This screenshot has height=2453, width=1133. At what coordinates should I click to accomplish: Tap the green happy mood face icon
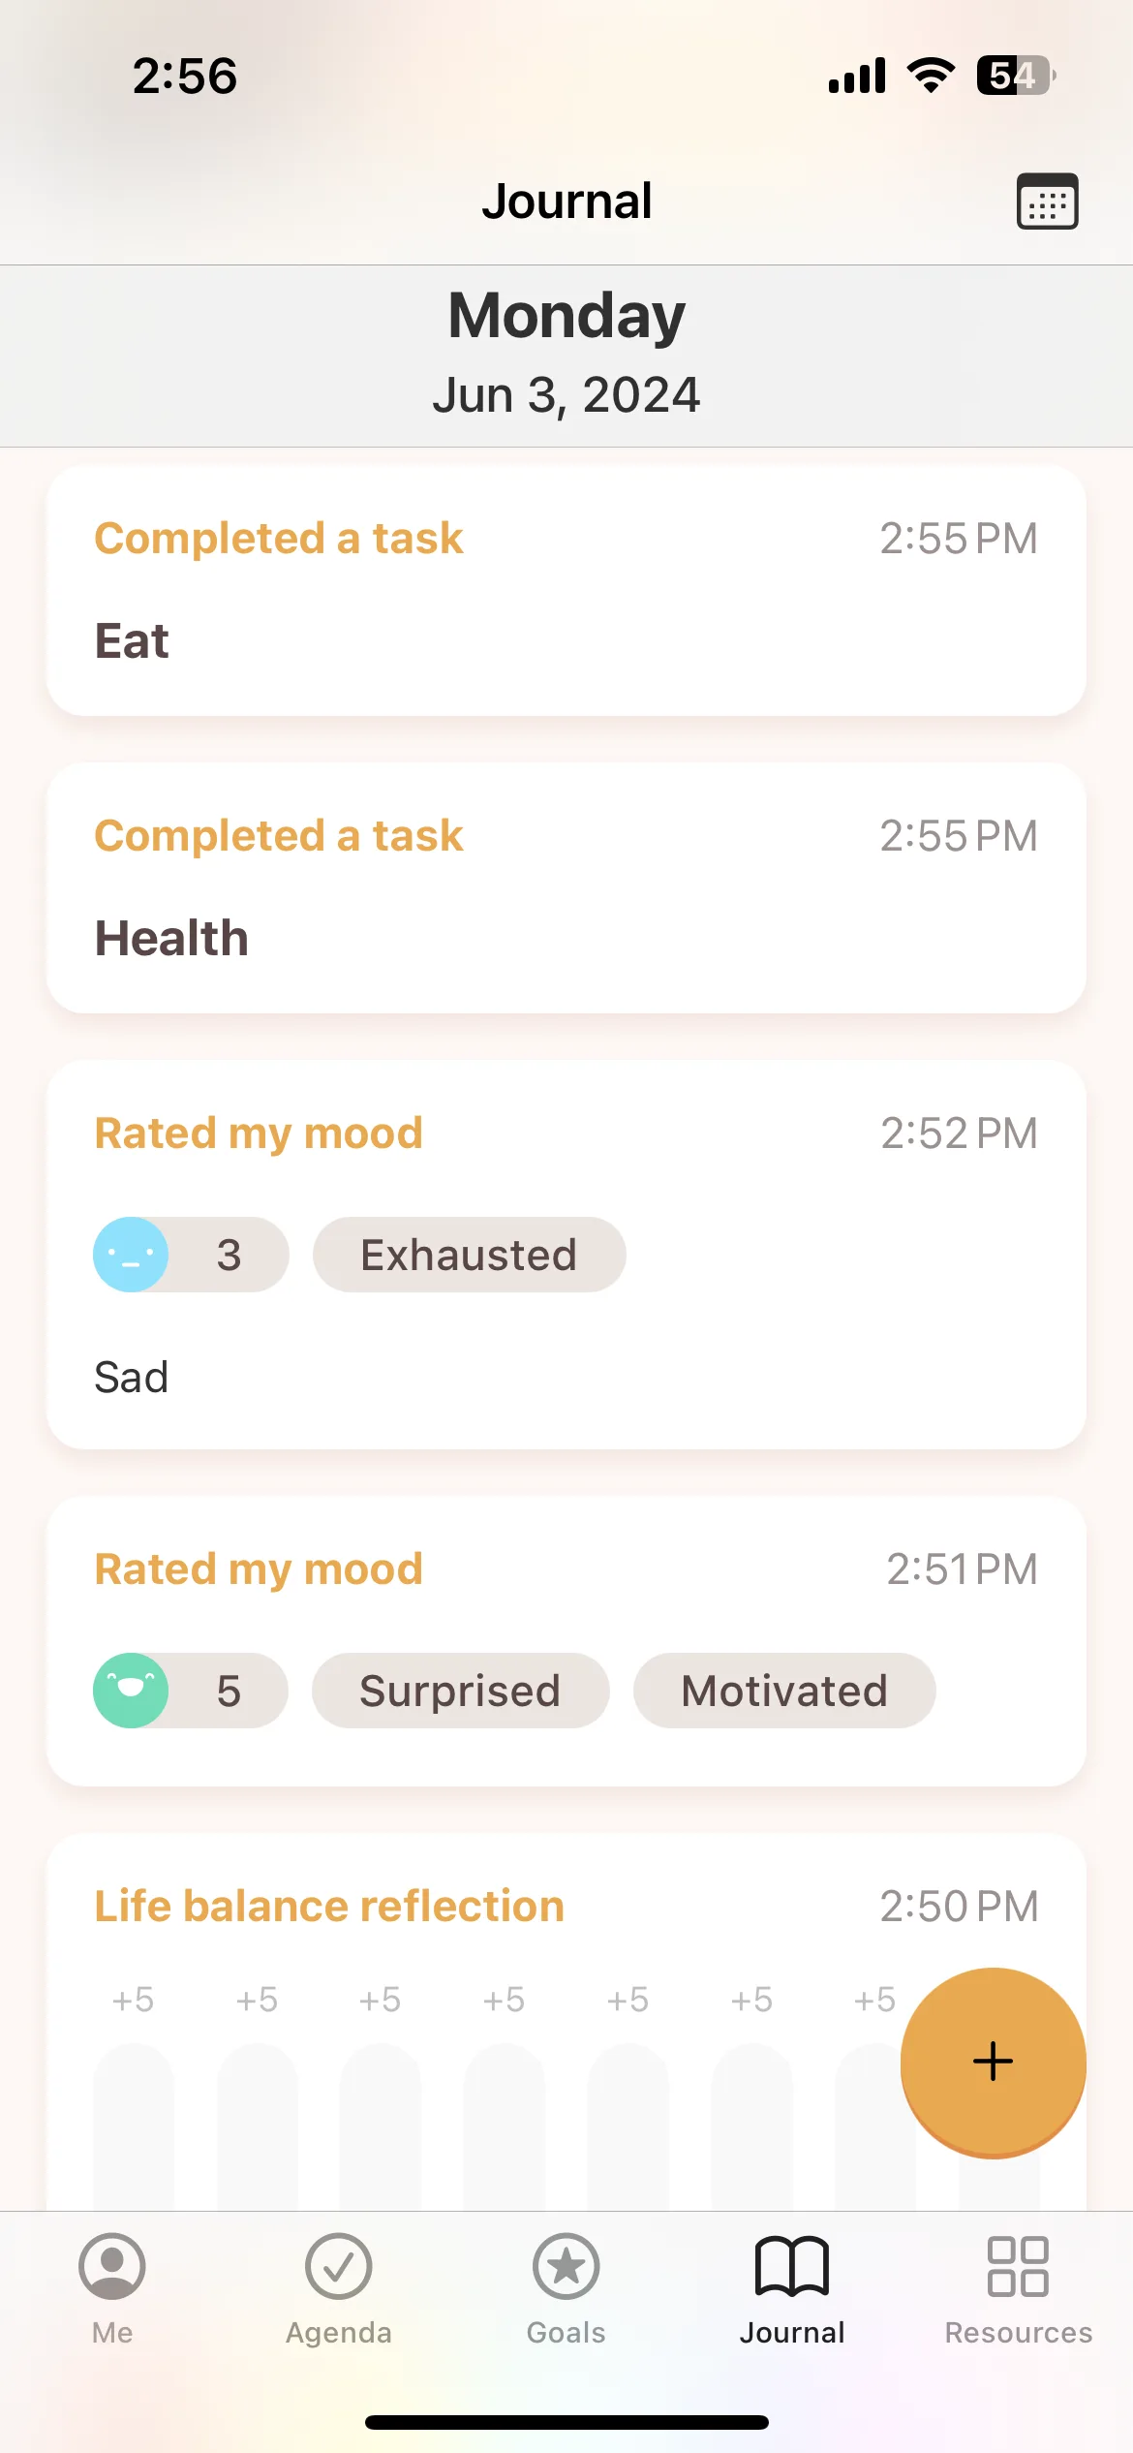click(131, 1691)
